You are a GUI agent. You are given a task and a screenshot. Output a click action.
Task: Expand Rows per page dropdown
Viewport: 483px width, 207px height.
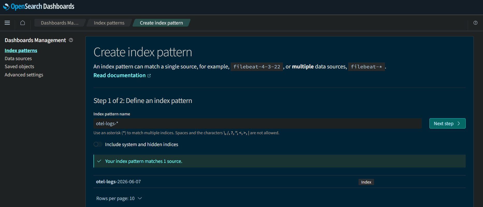click(119, 198)
